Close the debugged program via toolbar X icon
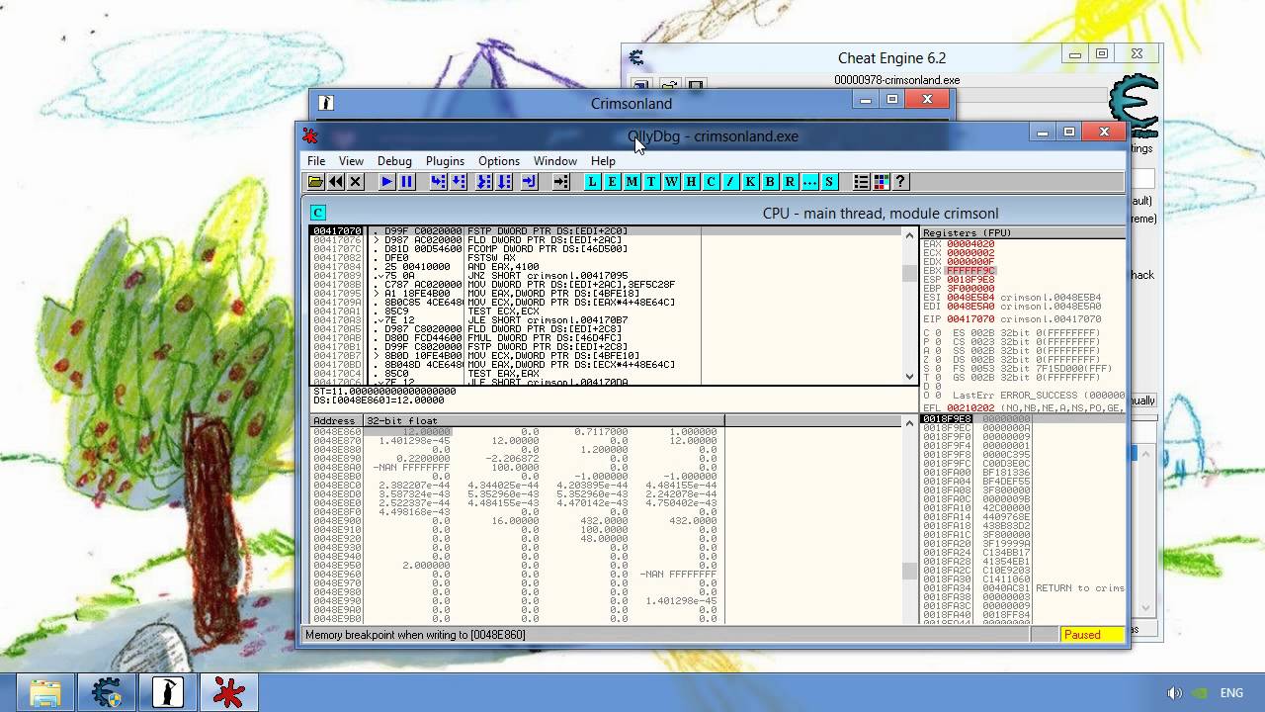The image size is (1265, 712). [356, 182]
